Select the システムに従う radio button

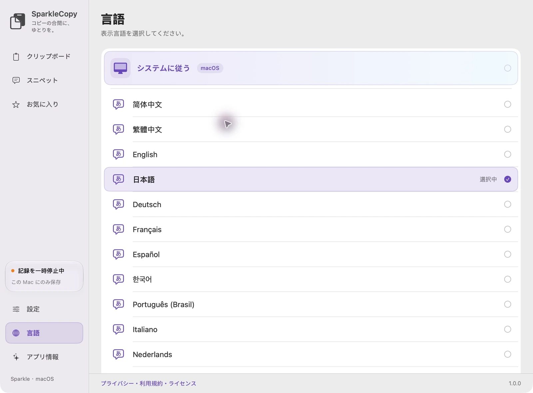(507, 68)
